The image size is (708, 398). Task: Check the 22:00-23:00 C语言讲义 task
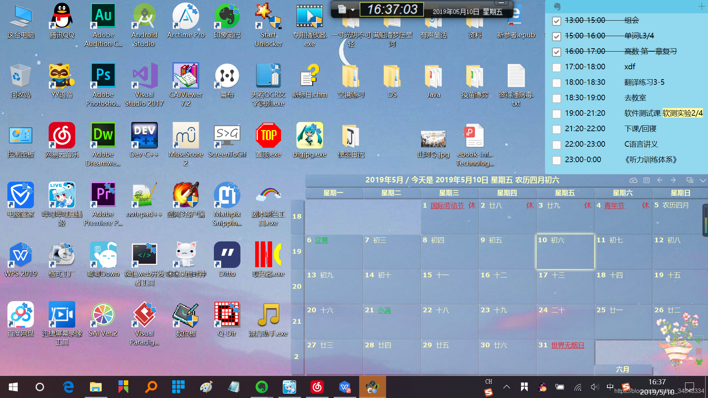tap(556, 145)
